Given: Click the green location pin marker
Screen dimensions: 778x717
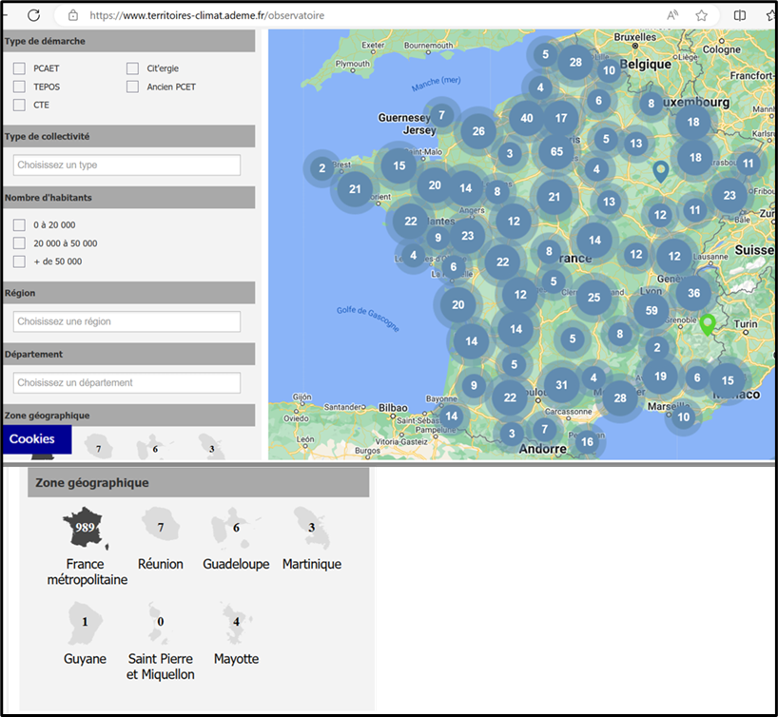Looking at the screenshot, I should [708, 324].
